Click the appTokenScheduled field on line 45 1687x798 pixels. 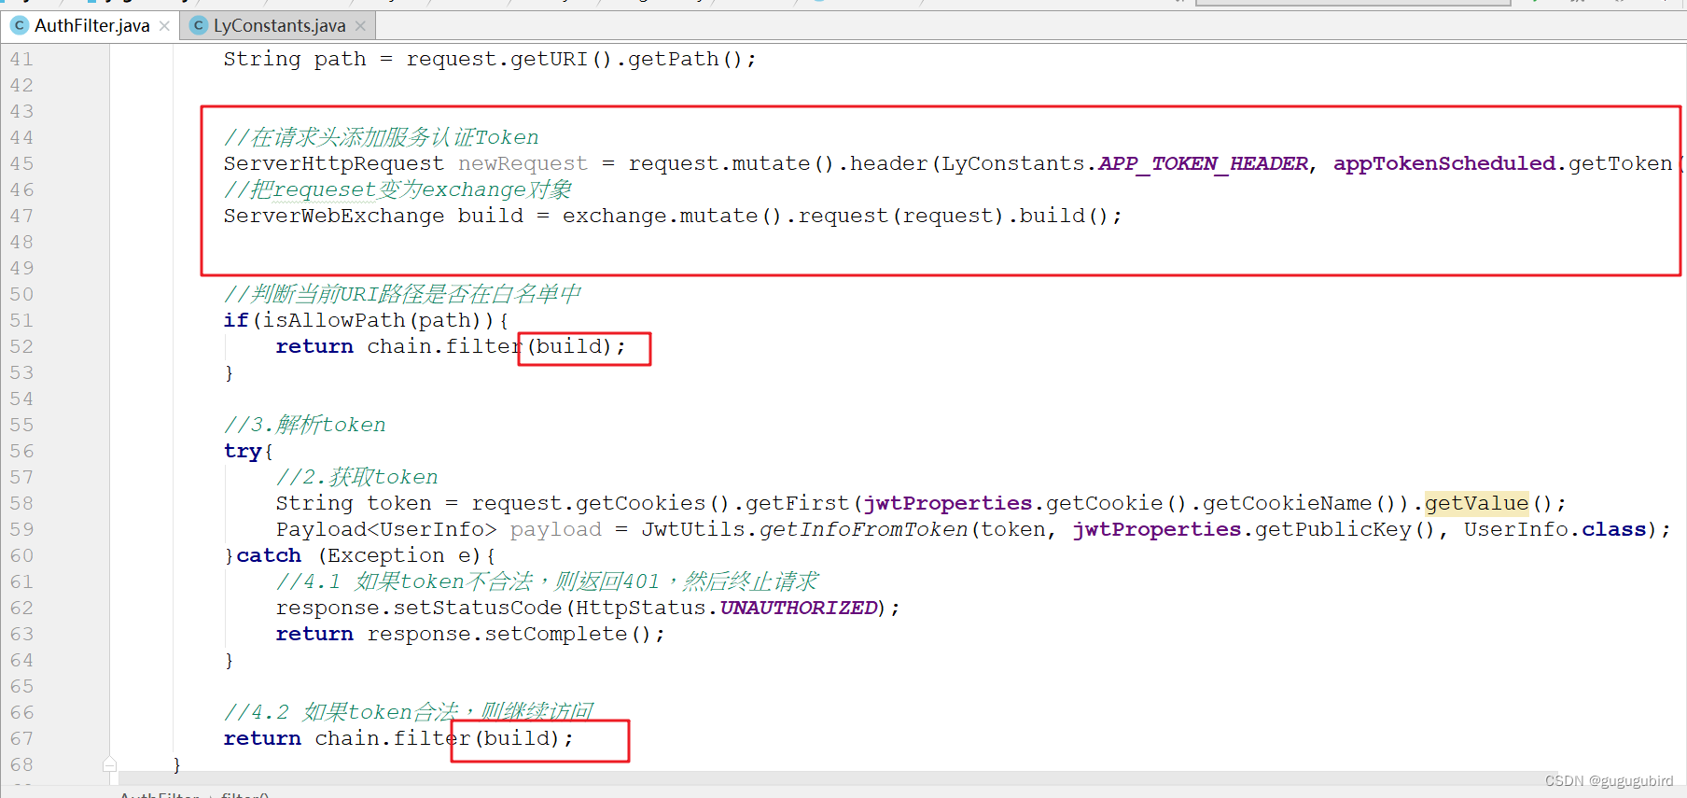pos(1443,163)
